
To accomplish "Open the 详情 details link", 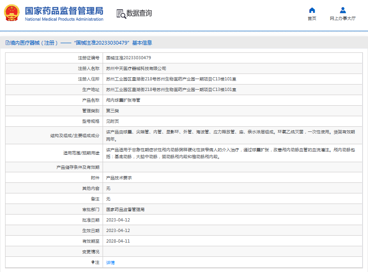I will 110,261.
